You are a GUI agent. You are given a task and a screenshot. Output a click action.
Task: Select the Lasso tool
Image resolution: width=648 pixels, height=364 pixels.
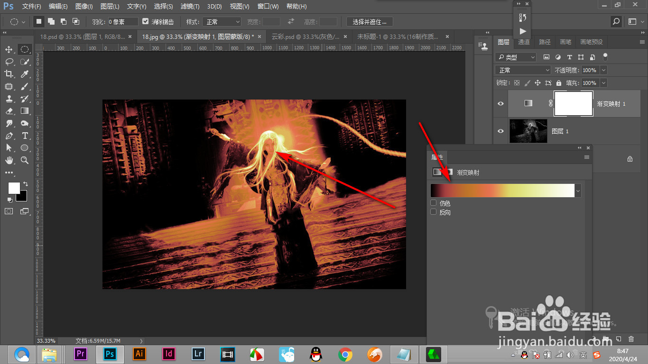tap(9, 62)
